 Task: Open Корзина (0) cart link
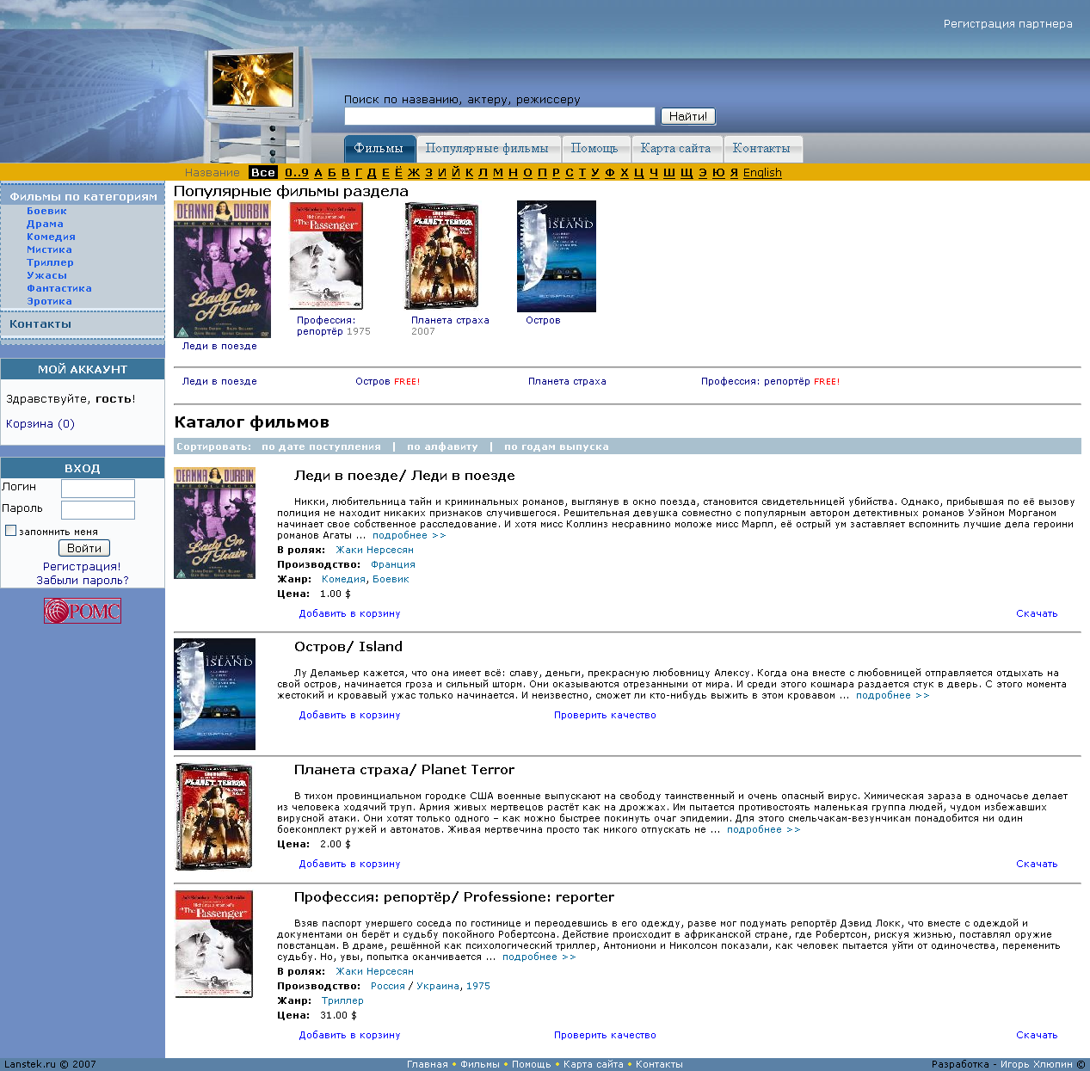pyautogui.click(x=40, y=423)
